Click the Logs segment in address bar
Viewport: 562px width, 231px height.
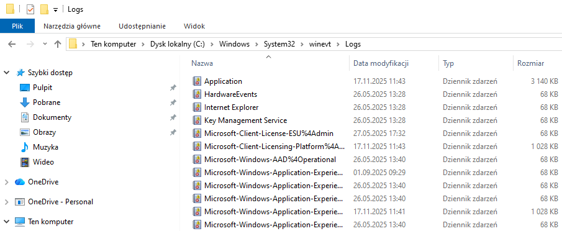[353, 45]
